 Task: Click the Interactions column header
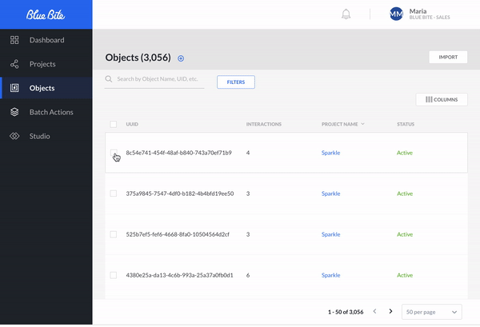(263, 124)
